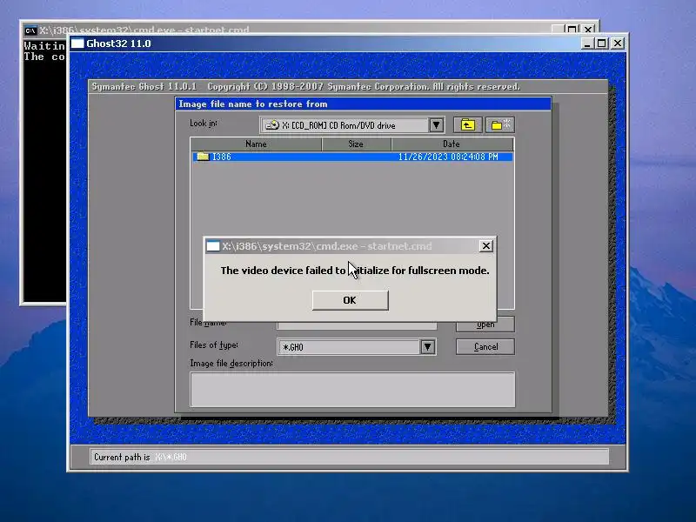This screenshot has width=696, height=522.
Task: Click the up one folder level icon
Action: [467, 125]
